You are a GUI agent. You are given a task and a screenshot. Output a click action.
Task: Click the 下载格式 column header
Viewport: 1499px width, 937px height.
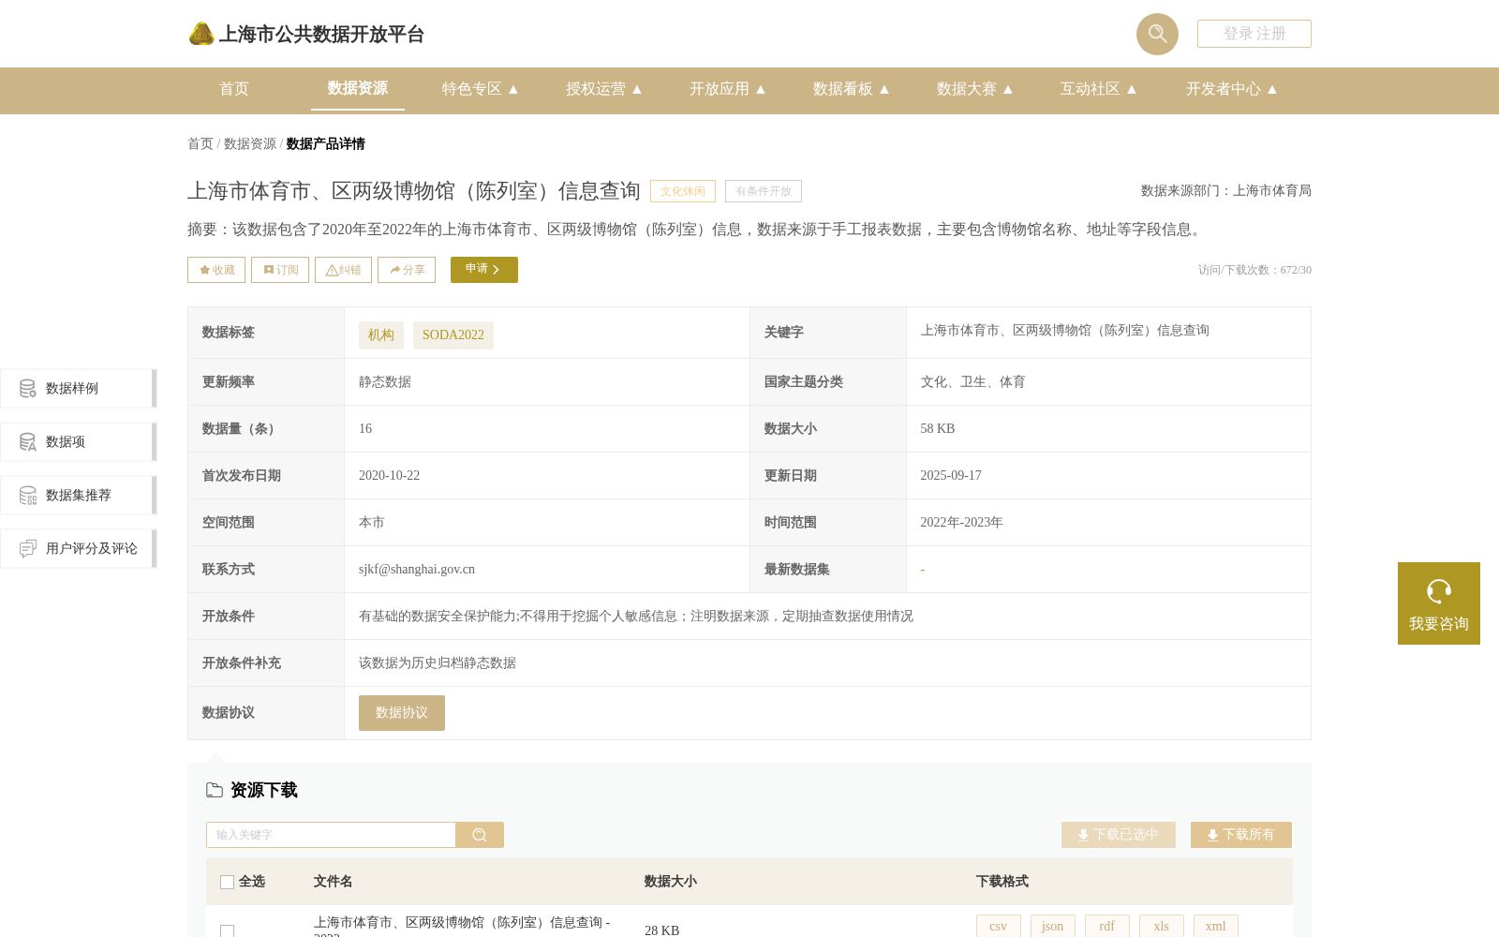(1002, 882)
